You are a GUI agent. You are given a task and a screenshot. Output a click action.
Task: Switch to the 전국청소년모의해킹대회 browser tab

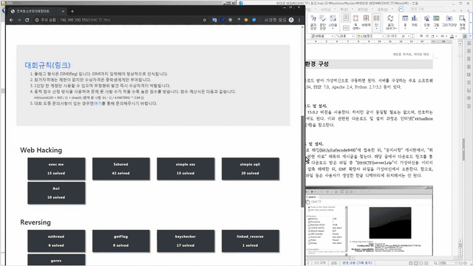(x=37, y=11)
